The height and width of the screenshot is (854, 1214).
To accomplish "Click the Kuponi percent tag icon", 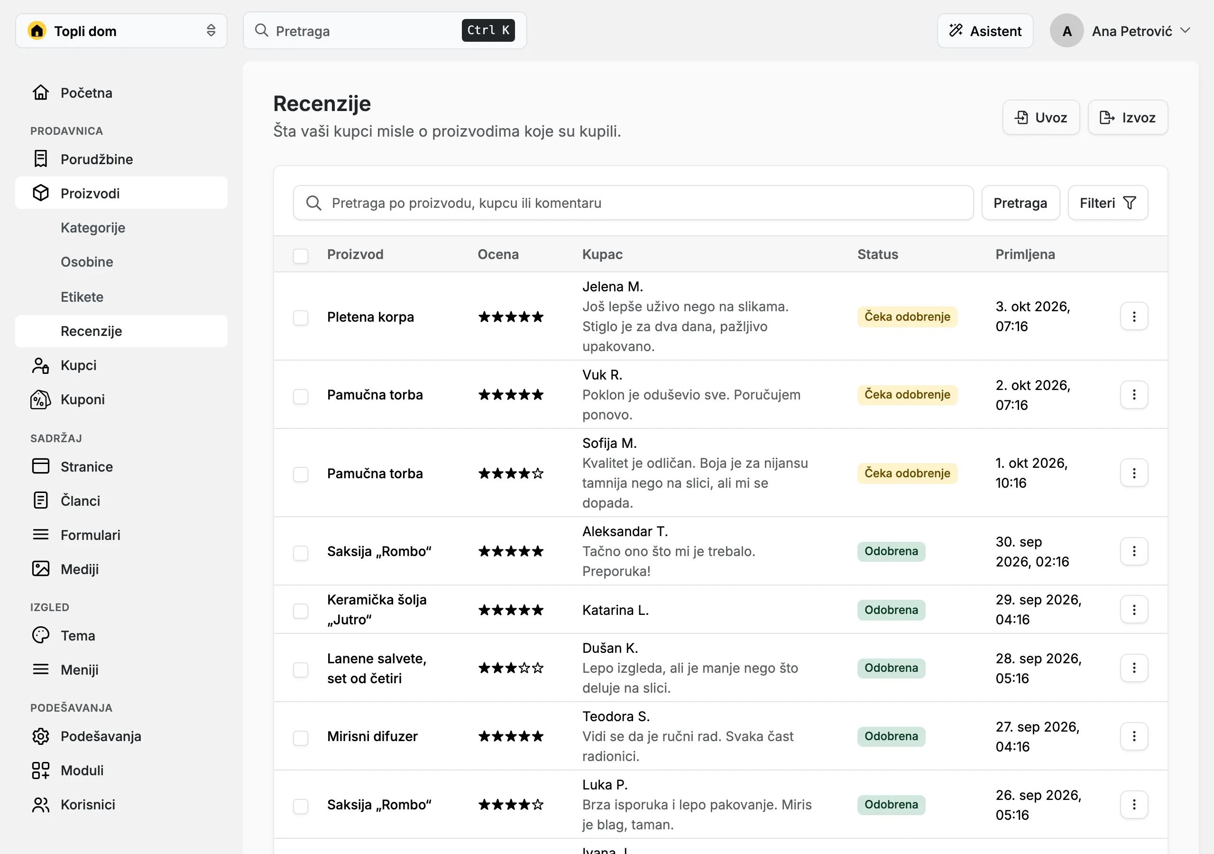I will 41,399.
